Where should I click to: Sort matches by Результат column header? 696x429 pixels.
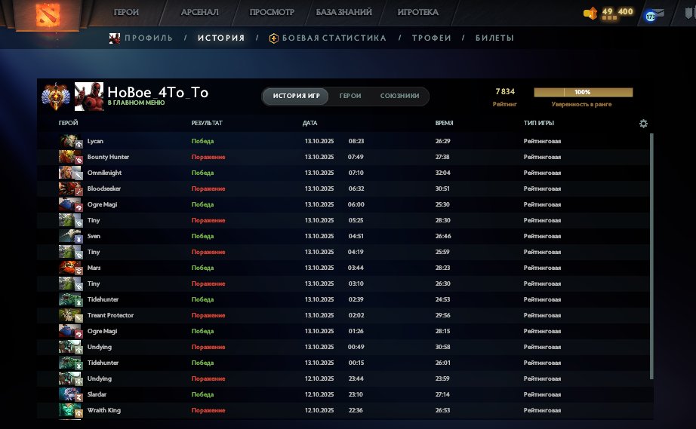click(207, 123)
